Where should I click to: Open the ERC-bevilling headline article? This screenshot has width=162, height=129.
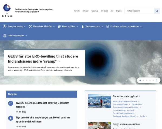(x=43, y=59)
